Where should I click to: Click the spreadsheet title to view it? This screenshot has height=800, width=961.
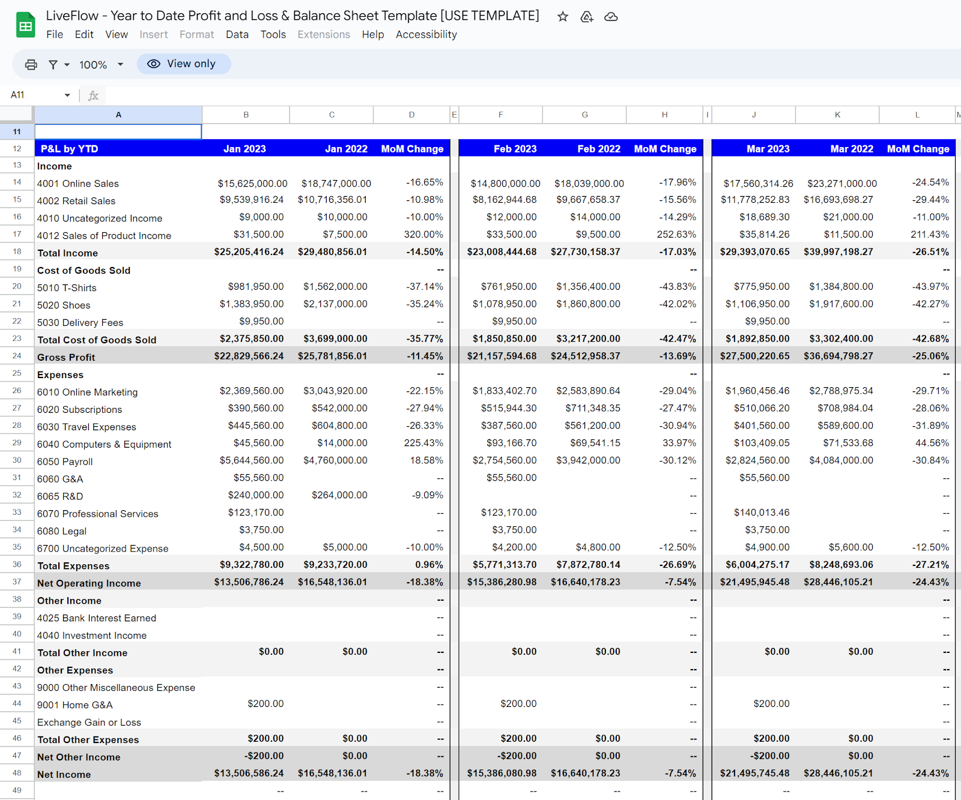click(292, 16)
